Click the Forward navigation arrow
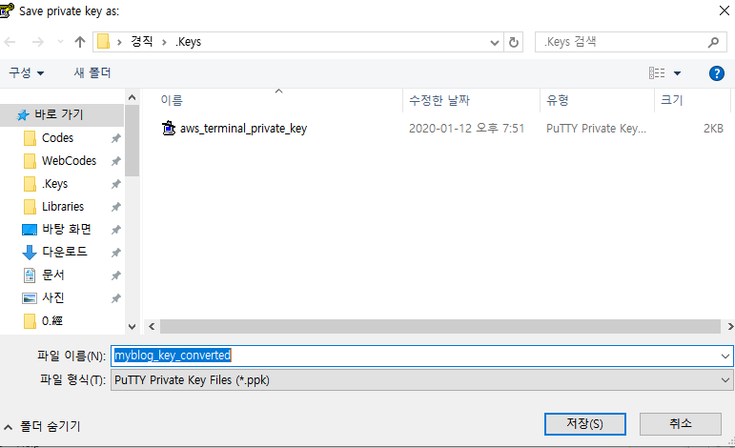735x448 pixels. click(x=37, y=42)
